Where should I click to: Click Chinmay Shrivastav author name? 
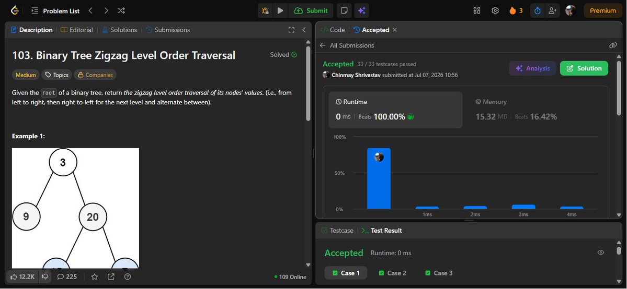(356, 75)
